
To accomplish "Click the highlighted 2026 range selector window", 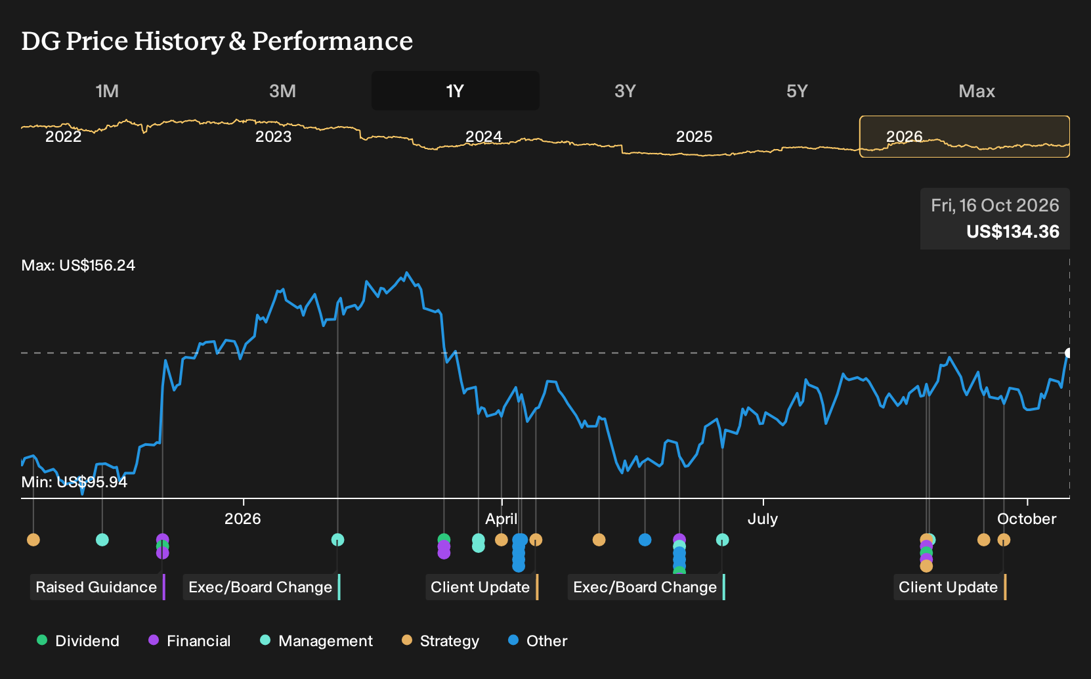I will [x=964, y=137].
